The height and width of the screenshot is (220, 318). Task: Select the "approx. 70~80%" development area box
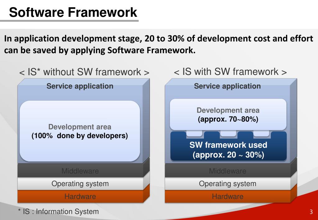[x=228, y=114]
